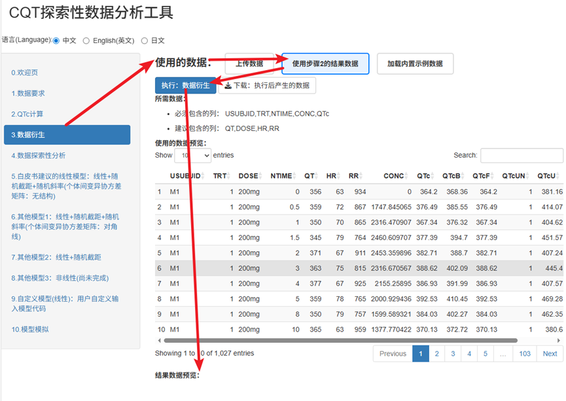Switch the language to 日文
The width and height of the screenshot is (566, 401).
[x=145, y=41]
